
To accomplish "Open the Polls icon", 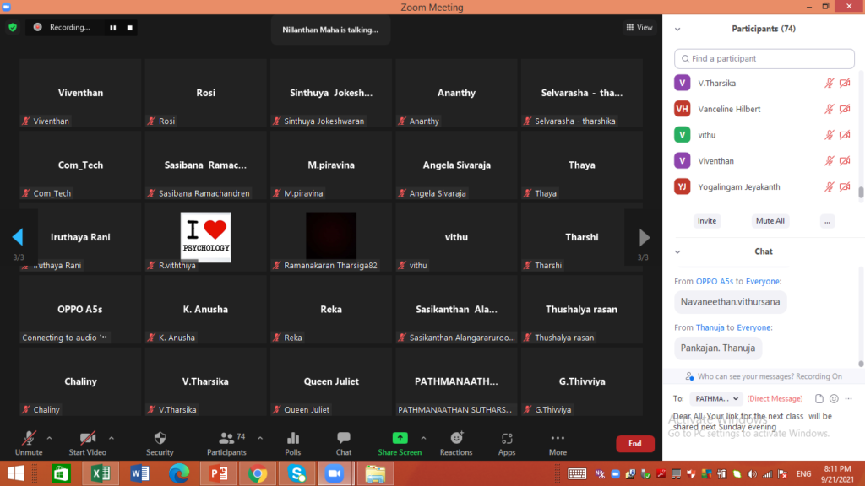I will (293, 439).
